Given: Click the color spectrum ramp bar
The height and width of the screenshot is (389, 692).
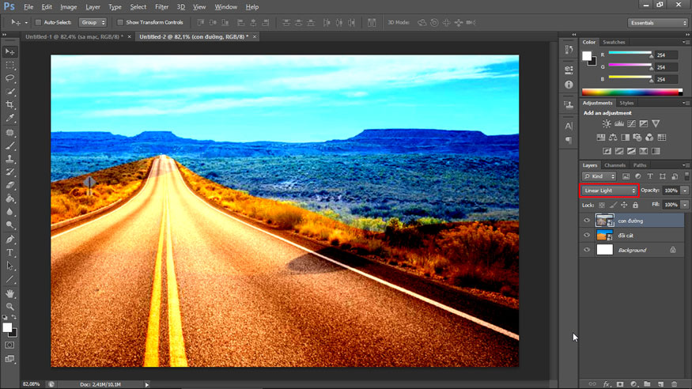Looking at the screenshot, I should coord(631,93).
